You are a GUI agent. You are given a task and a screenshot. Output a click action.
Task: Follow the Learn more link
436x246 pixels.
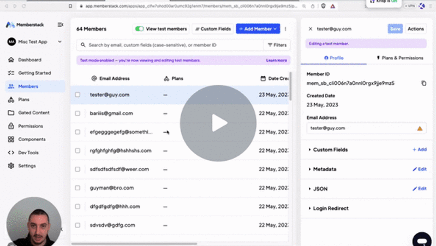click(277, 61)
